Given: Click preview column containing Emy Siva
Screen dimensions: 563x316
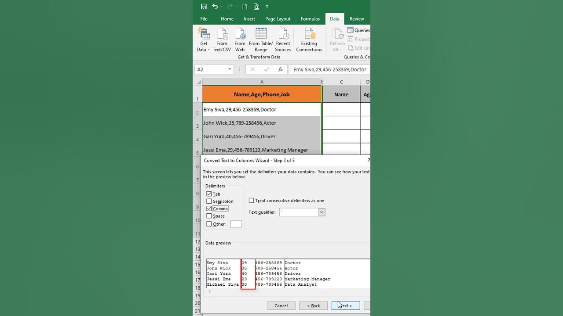Looking at the screenshot, I should click(x=223, y=273).
